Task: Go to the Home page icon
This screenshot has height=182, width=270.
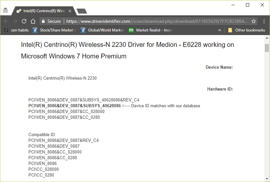Action: (33, 21)
